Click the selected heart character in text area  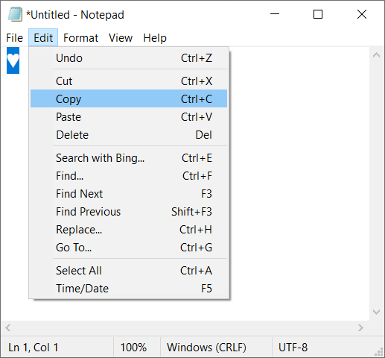tap(13, 60)
